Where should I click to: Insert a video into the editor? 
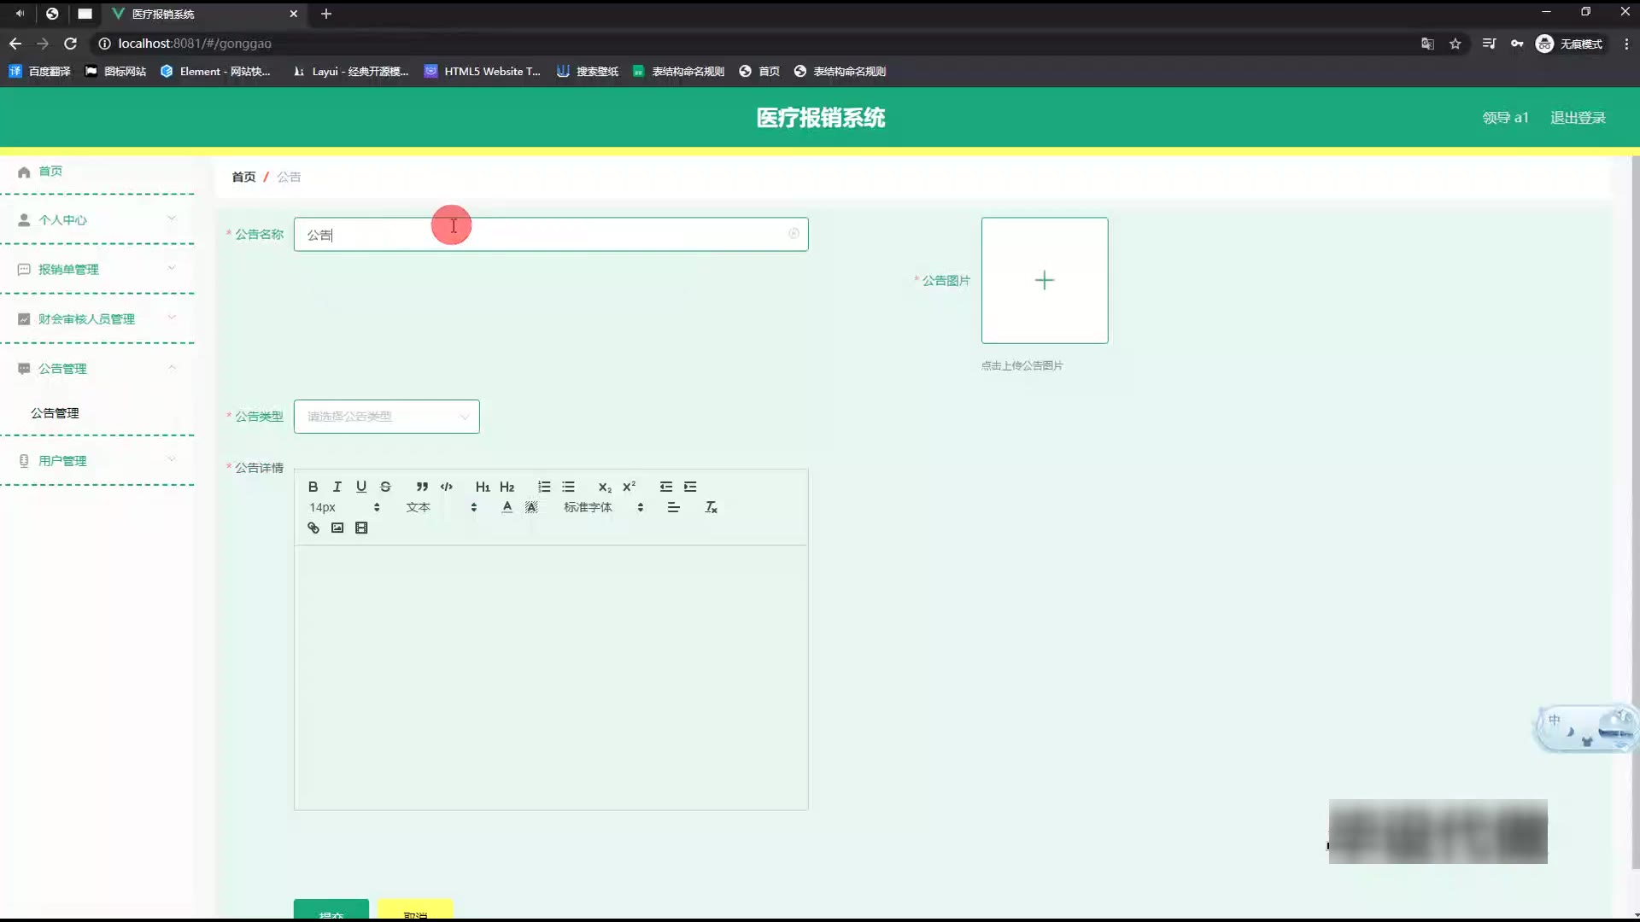pos(361,528)
